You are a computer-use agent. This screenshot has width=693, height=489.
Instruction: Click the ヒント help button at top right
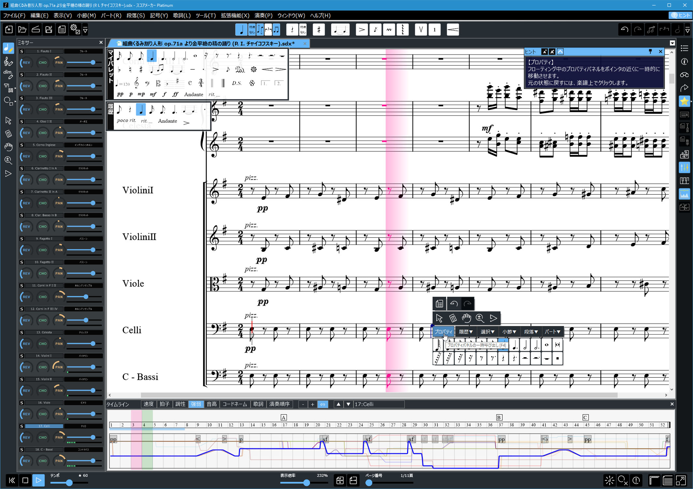(681, 15)
